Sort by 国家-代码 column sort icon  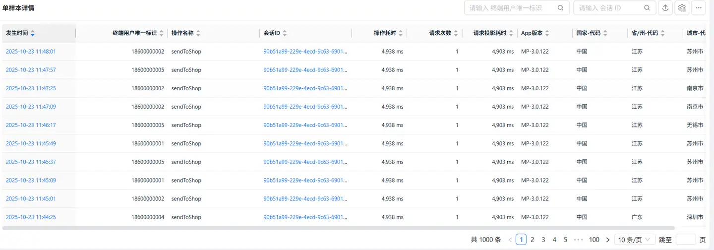coord(605,33)
